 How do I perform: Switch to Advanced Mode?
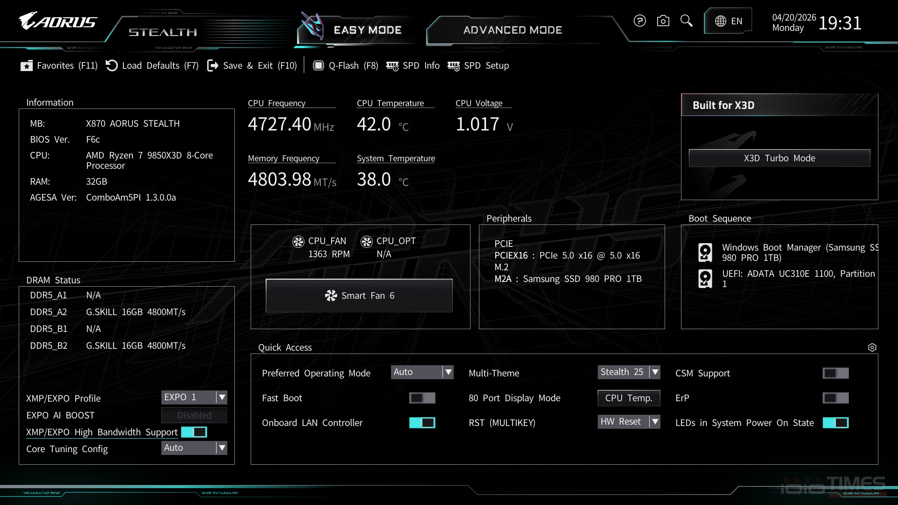(512, 30)
